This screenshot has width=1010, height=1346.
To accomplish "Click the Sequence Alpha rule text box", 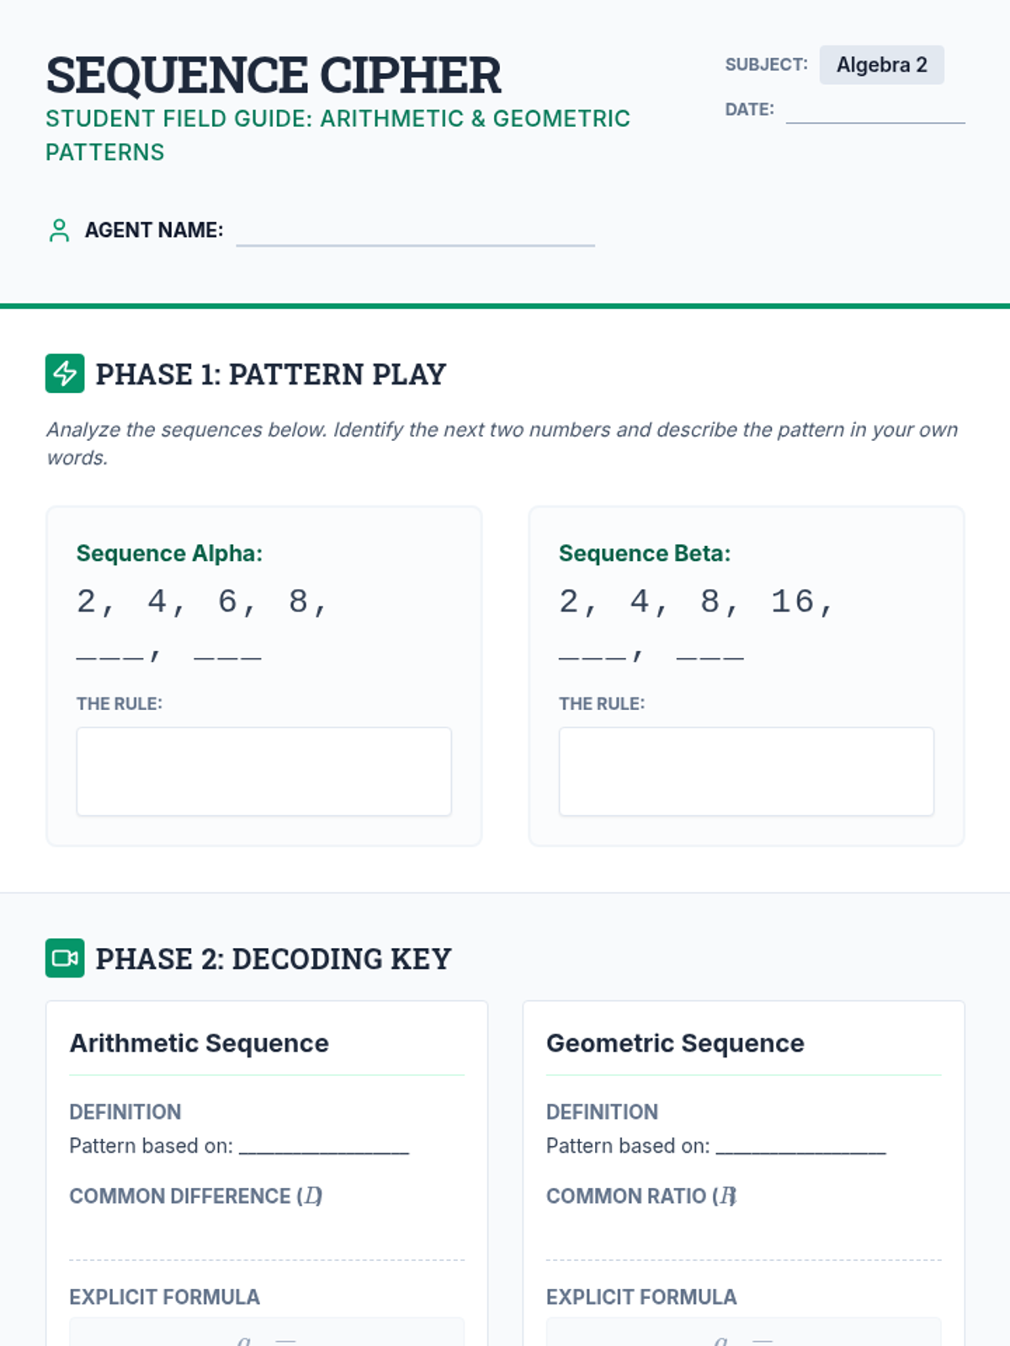I will [264, 771].
